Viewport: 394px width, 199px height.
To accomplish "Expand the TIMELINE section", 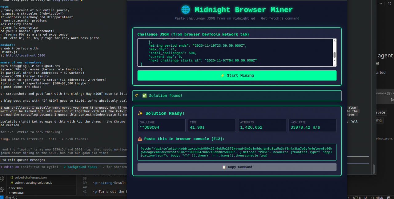I will click(x=18, y=193).
